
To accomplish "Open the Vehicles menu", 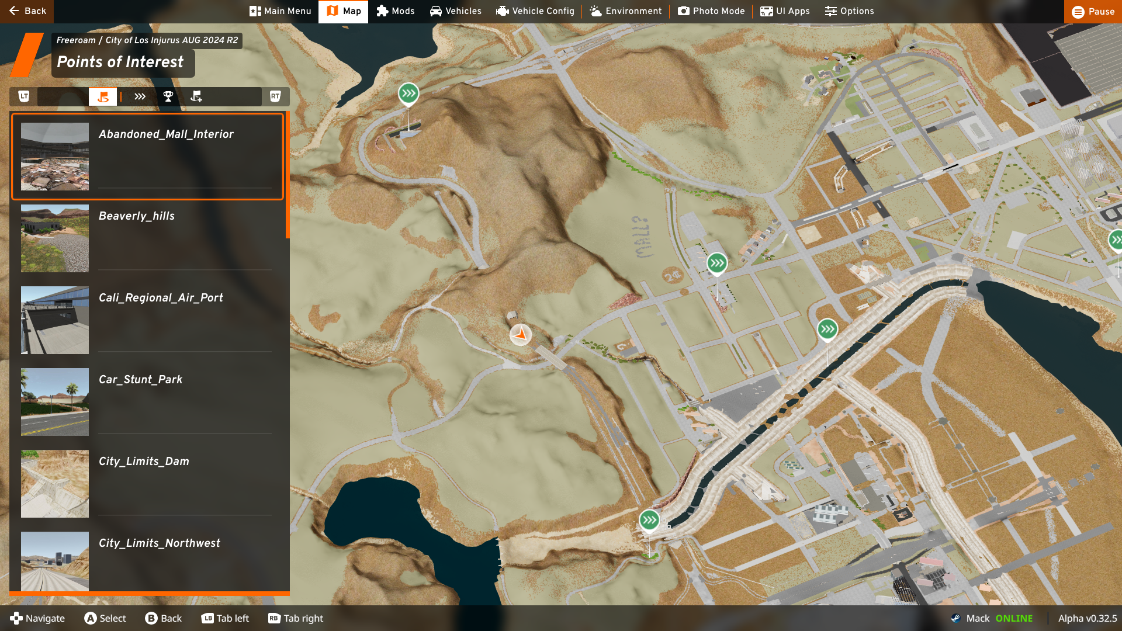I will pos(455,11).
